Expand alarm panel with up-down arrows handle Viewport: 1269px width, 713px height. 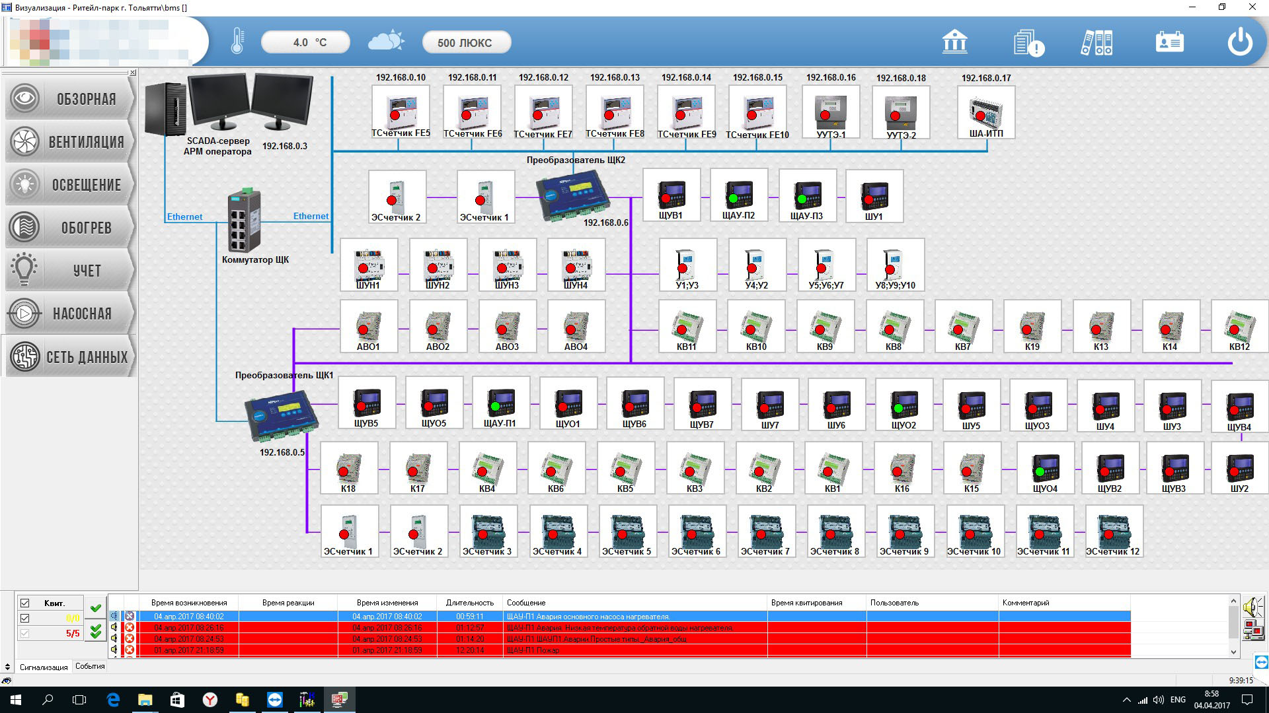click(7, 667)
